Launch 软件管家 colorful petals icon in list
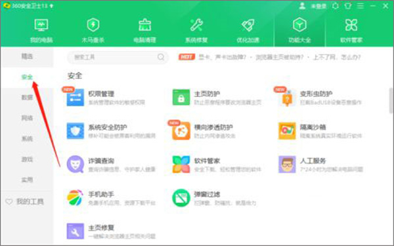 [181, 165]
